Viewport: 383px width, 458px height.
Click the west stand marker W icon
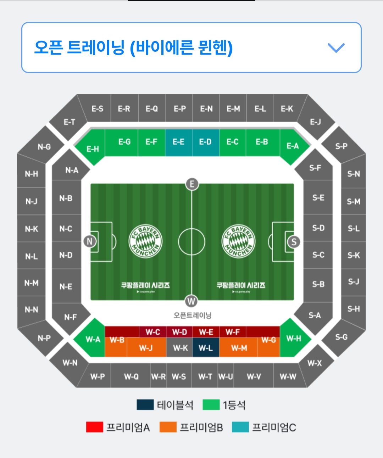tap(192, 301)
